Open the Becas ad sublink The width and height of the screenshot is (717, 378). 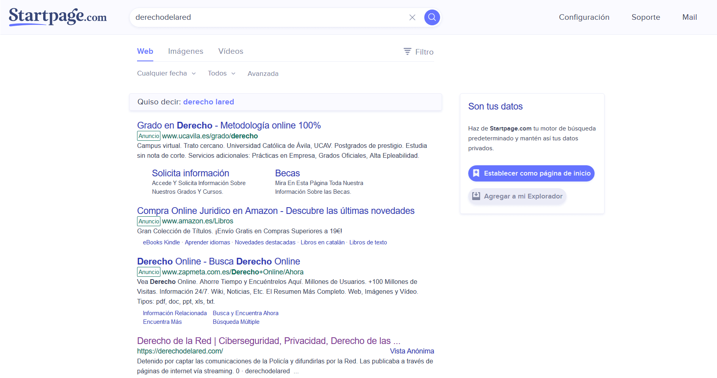287,173
